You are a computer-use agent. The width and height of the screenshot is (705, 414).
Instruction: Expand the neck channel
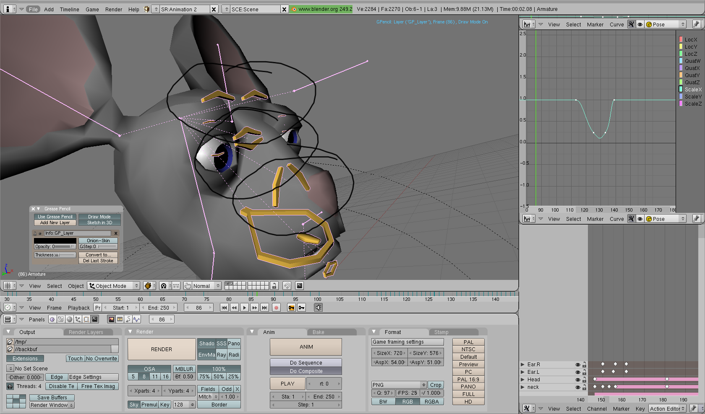point(522,387)
